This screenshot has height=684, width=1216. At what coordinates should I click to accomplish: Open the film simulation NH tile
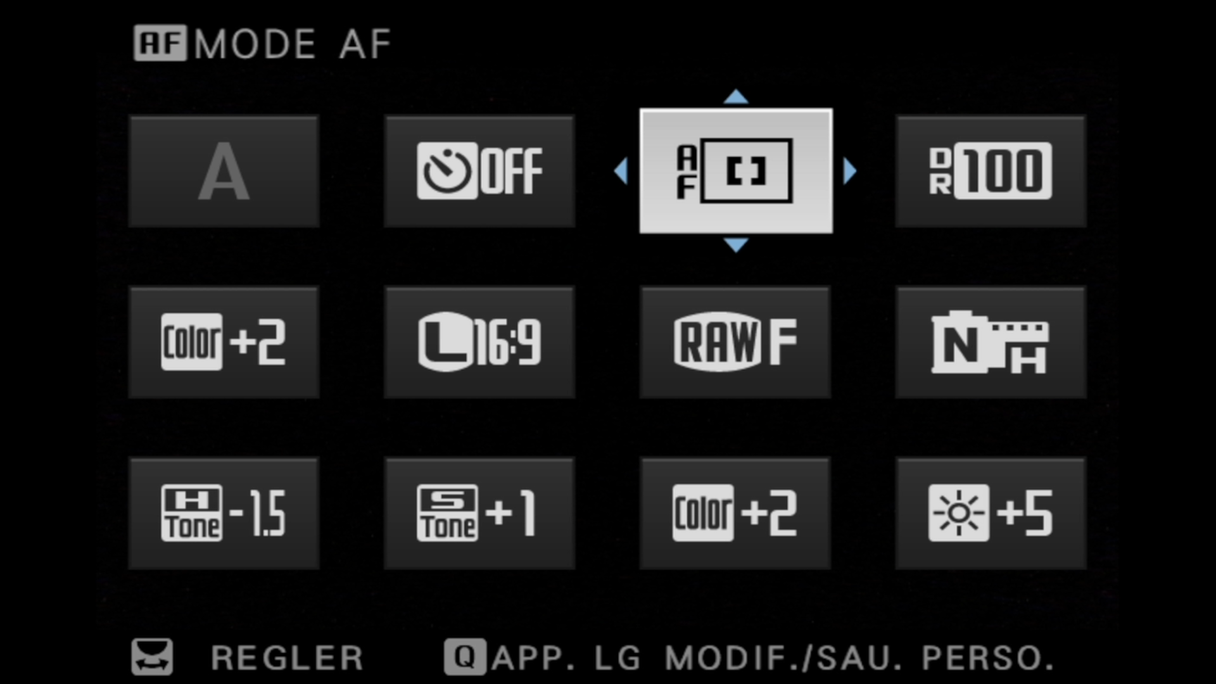[991, 342]
